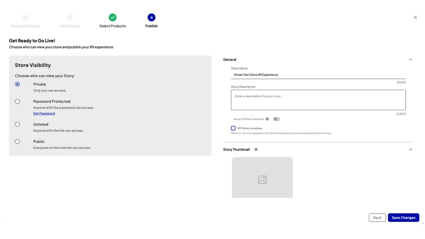Collapse the Story Thumbnail section chevron
Viewport: 425px width, 239px height.
pos(410,150)
